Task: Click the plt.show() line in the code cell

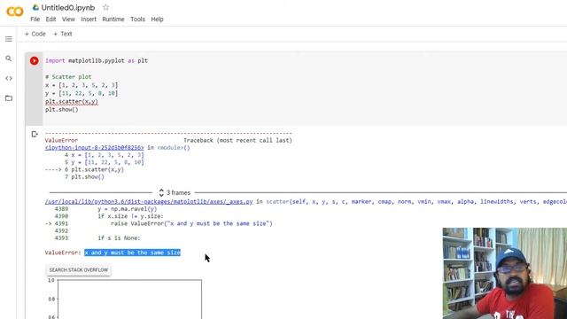Action: (62, 110)
